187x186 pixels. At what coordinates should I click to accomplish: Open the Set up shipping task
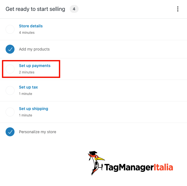(x=33, y=109)
